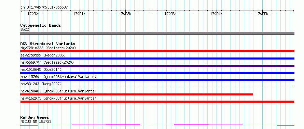Select nsv4157601 (gnomADStructuralVariants) label
This screenshot has height=129, width=304.
[x=58, y=77]
